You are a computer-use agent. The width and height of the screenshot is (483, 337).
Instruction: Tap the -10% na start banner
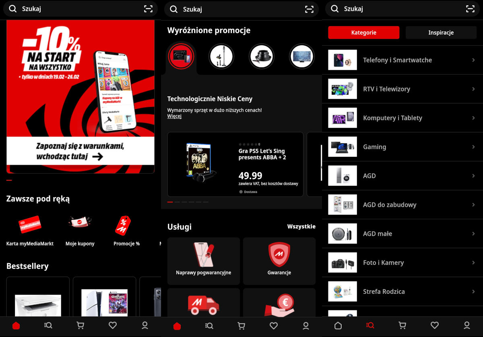[x=80, y=97]
